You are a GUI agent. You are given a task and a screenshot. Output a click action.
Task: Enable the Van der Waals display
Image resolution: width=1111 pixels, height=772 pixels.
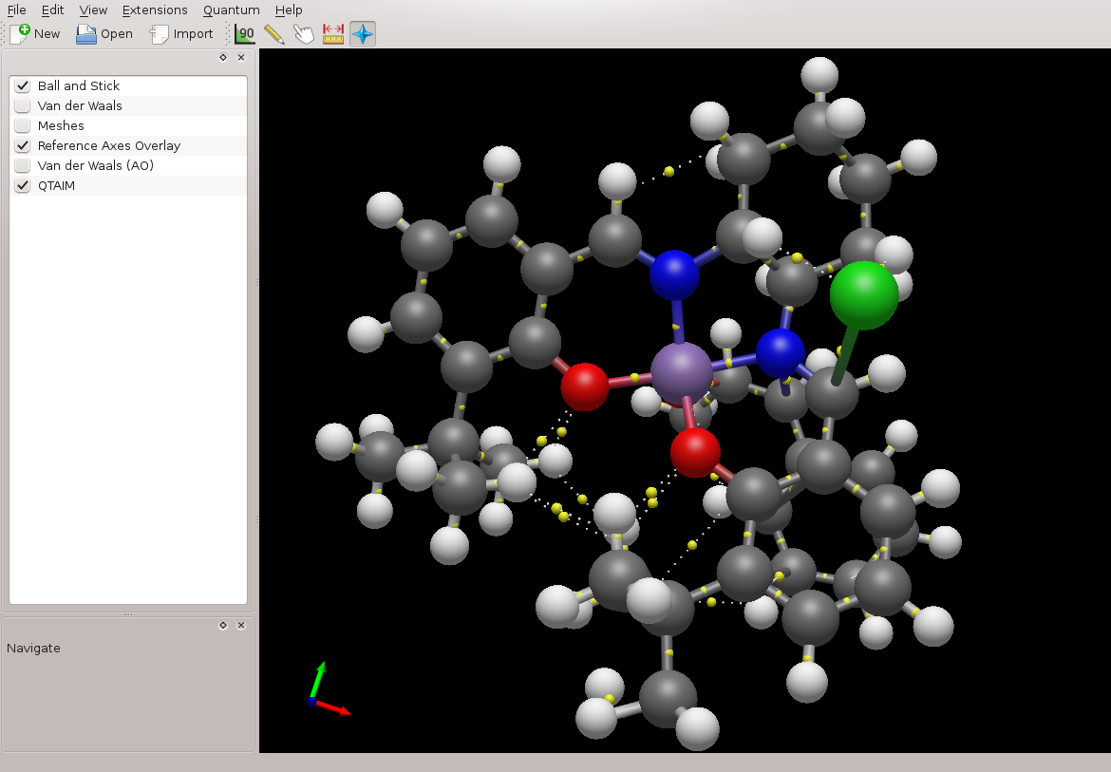23,106
